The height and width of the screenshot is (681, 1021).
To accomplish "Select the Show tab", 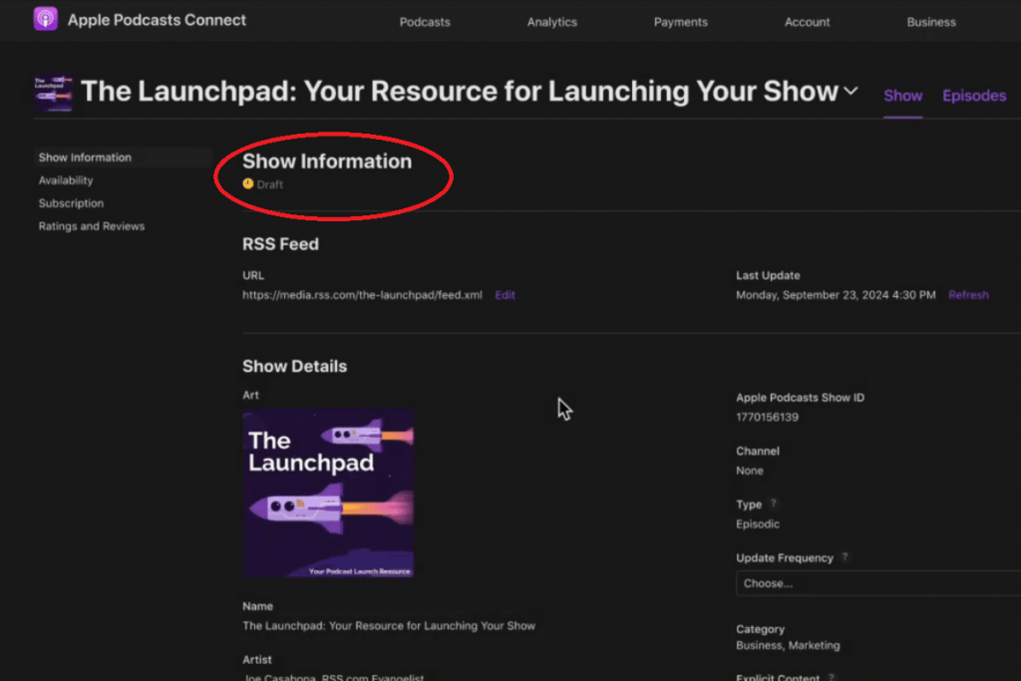I will click(x=903, y=96).
